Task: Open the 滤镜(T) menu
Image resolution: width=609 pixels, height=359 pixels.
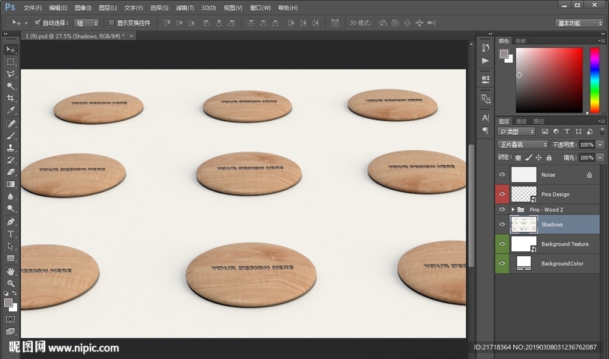Action: (x=185, y=8)
